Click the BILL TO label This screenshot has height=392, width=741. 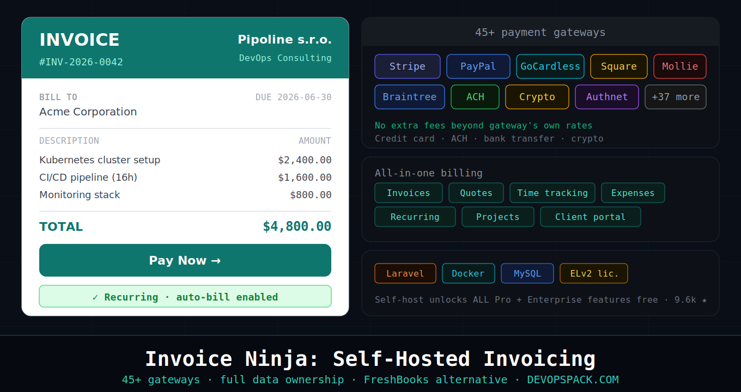pos(58,97)
